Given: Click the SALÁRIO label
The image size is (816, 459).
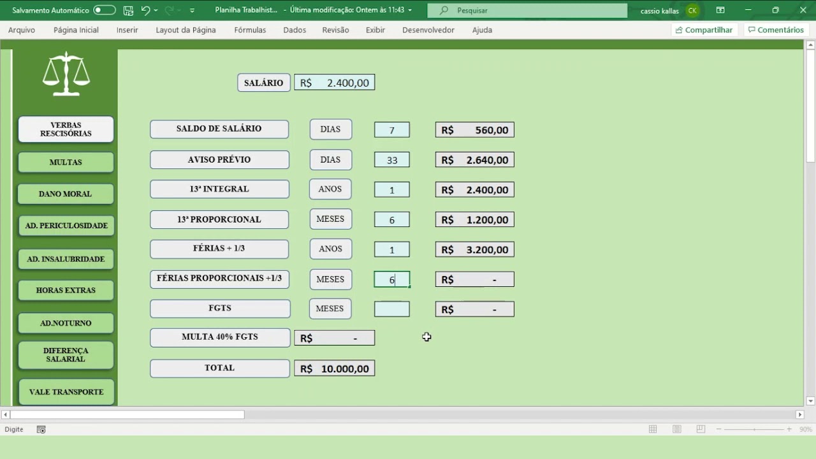Looking at the screenshot, I should [264, 83].
